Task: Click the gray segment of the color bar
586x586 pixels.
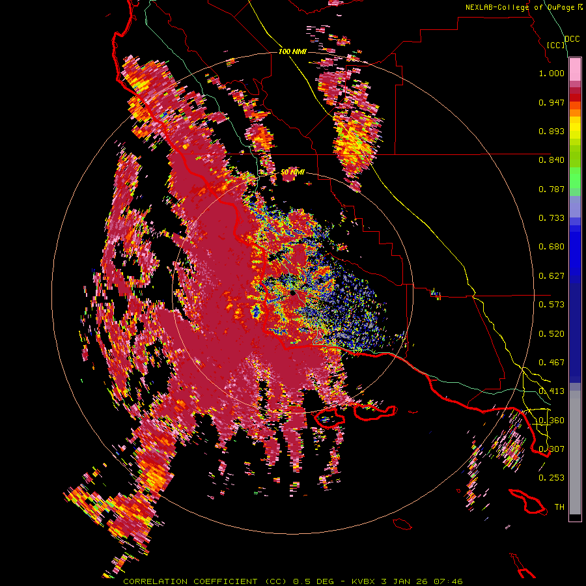Action: click(575, 453)
